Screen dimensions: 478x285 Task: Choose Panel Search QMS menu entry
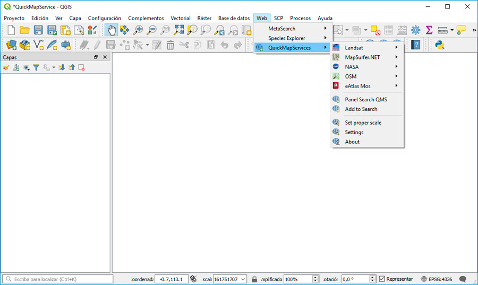click(368, 99)
